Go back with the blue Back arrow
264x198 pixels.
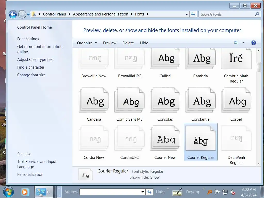(x=13, y=14)
